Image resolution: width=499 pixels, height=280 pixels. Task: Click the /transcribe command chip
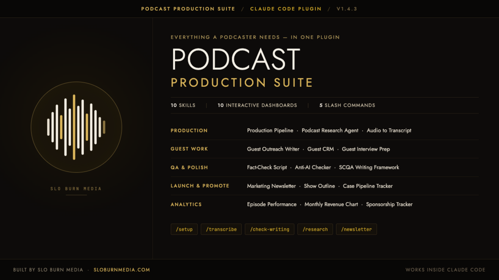[x=221, y=229]
